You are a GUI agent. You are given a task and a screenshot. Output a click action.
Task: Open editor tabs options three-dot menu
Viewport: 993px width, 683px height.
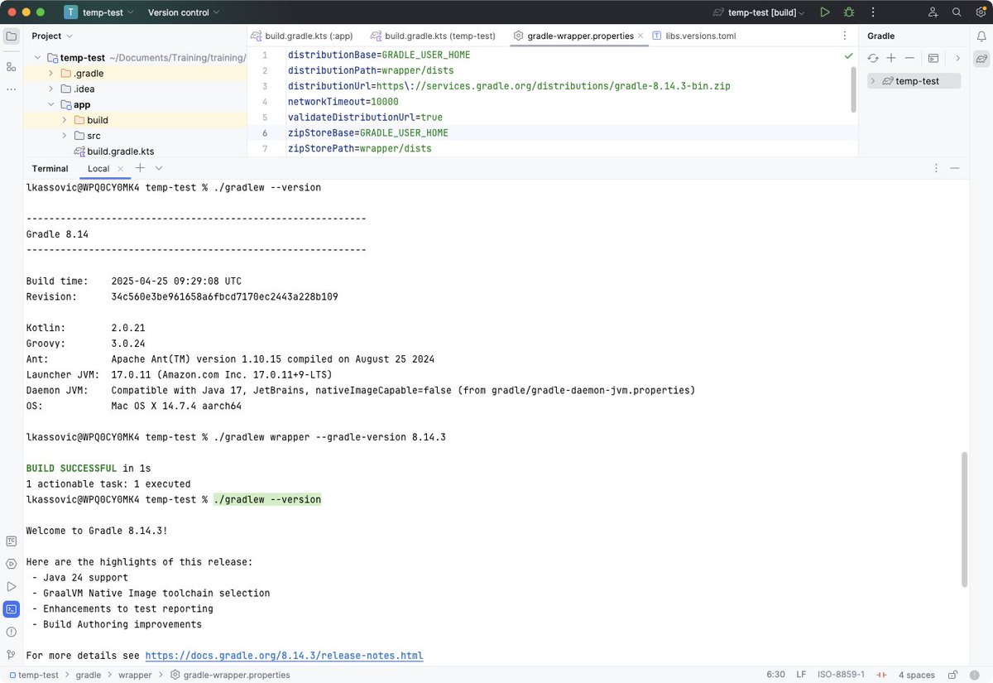pyautogui.click(x=844, y=36)
